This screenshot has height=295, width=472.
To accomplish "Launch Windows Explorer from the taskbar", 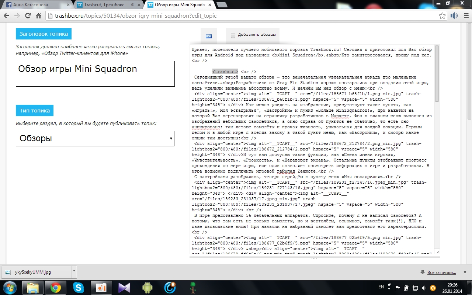I will click(x=33, y=287).
